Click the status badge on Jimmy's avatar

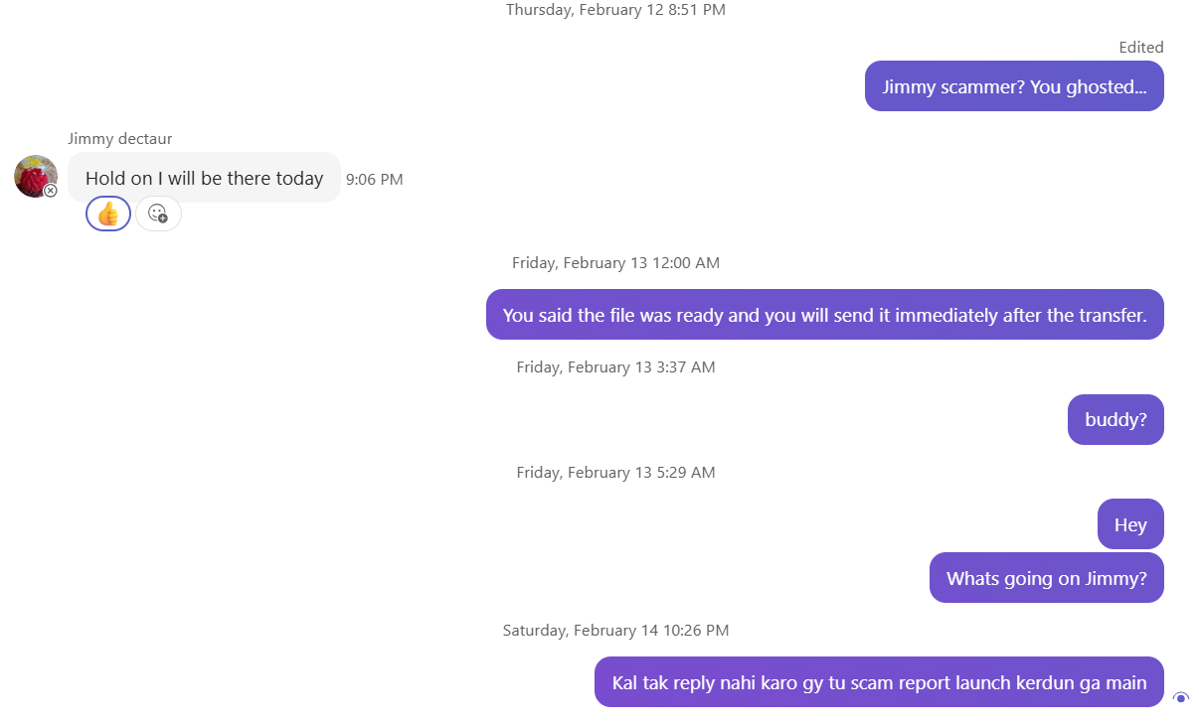[x=51, y=191]
